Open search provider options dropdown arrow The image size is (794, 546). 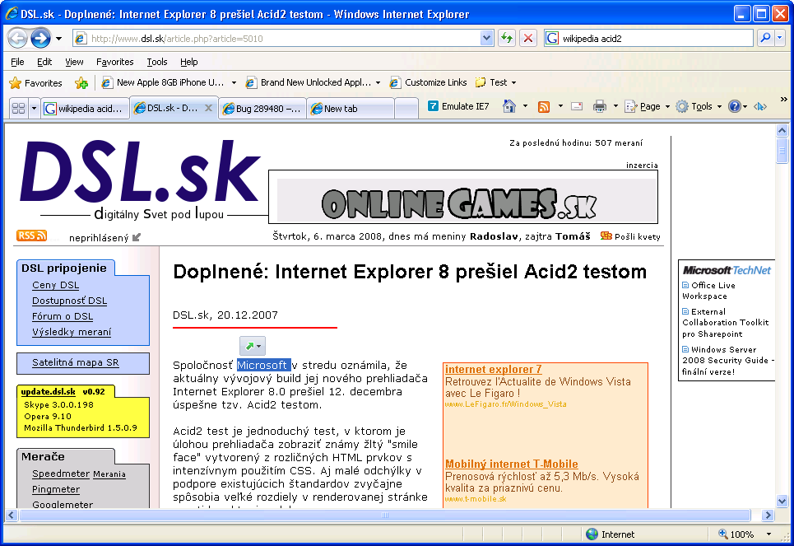[x=780, y=38]
